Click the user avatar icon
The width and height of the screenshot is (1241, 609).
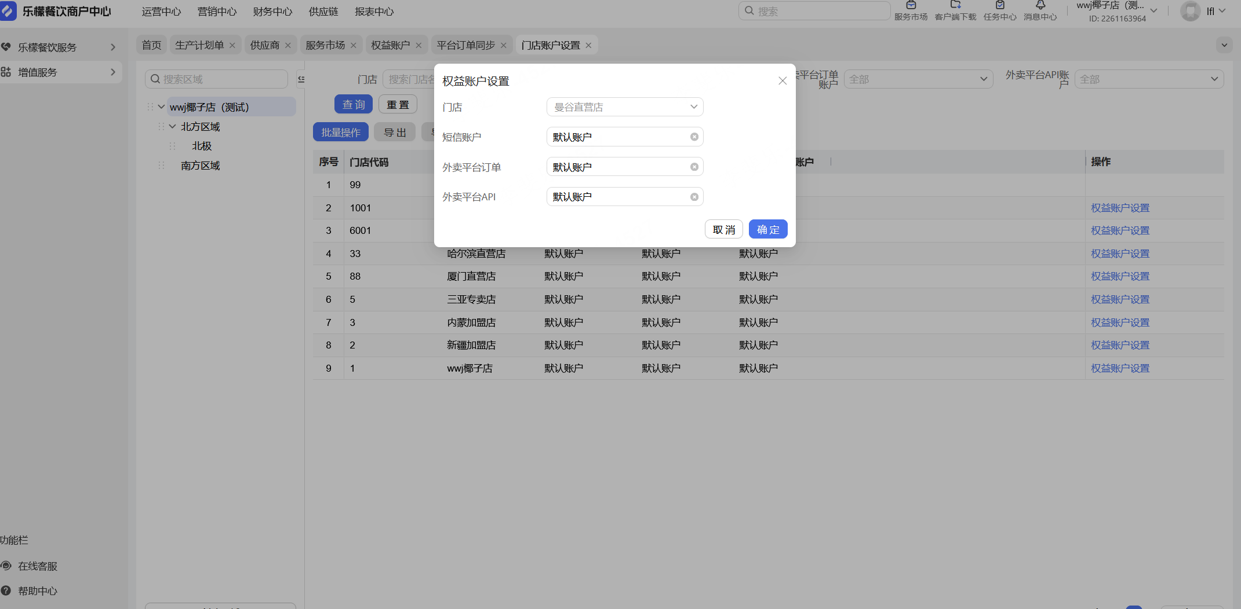1190,11
